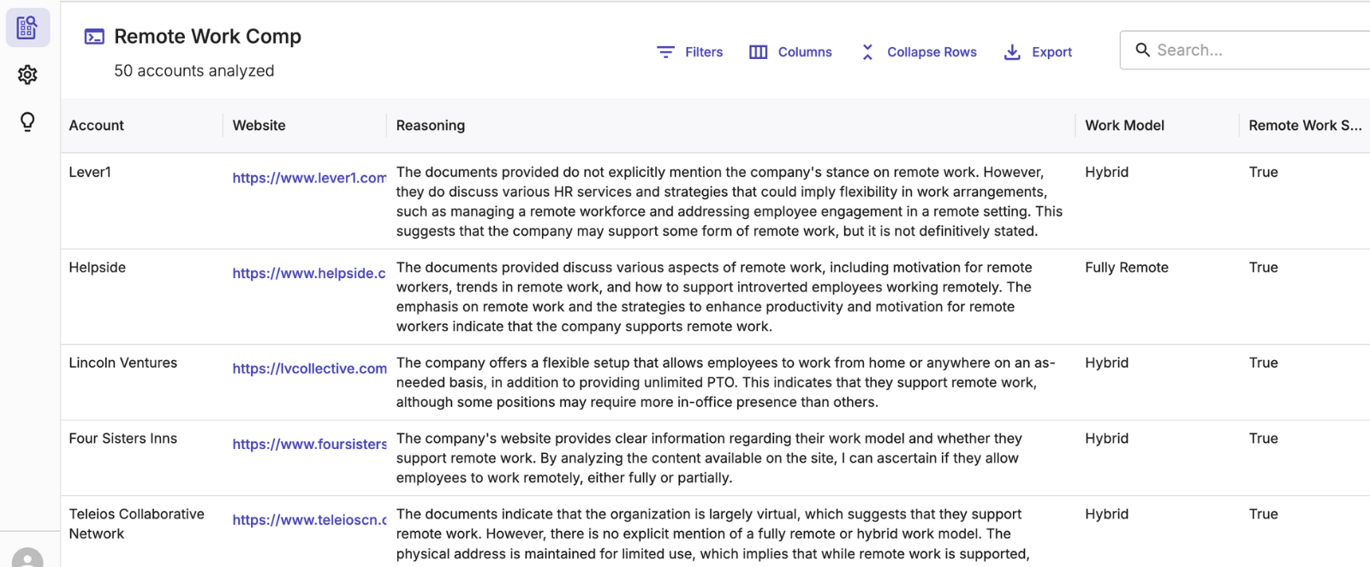Click the Collapse Rows arrows icon

coord(867,52)
